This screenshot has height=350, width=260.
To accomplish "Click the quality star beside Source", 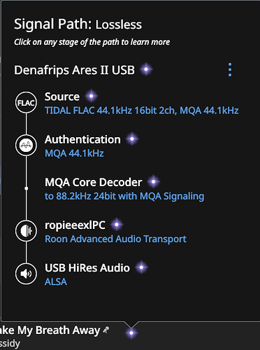I will (92, 96).
